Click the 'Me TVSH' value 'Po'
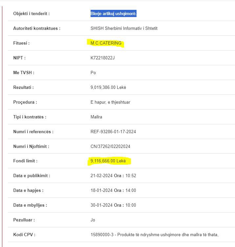The height and width of the screenshot is (247, 235). (x=93, y=72)
